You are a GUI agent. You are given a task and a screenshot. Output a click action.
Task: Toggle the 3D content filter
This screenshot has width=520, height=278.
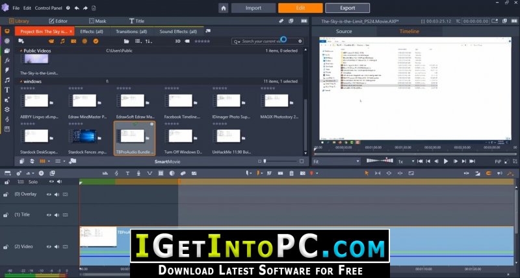(x=177, y=41)
